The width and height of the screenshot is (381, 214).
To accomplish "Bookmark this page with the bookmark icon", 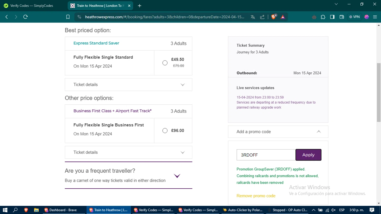I will [x=68, y=17].
